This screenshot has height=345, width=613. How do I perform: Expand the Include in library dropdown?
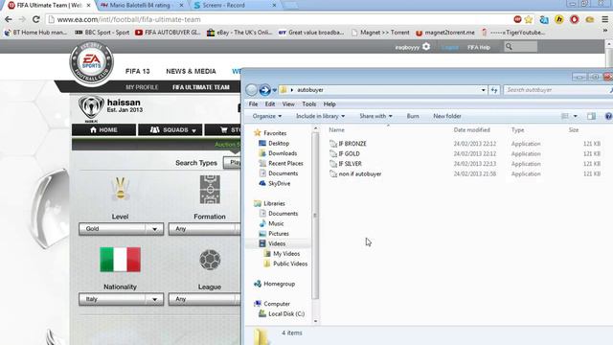tap(320, 116)
